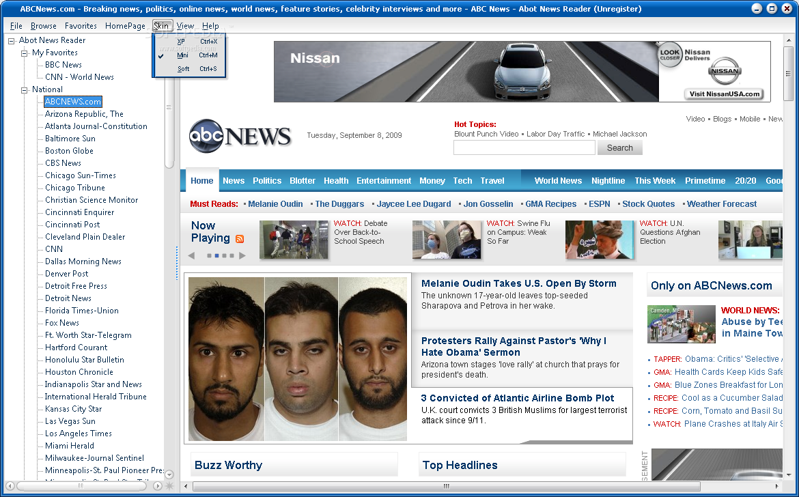
Task: Click the ABC News search button
Action: point(619,147)
